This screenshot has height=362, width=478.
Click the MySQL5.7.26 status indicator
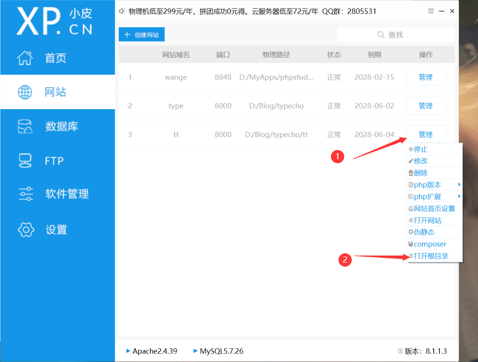click(218, 351)
